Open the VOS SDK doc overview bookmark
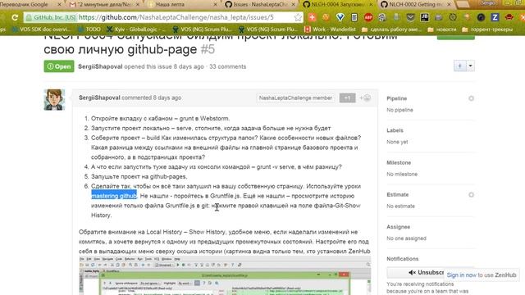Viewport: 525px width, 295px height. click(41, 29)
